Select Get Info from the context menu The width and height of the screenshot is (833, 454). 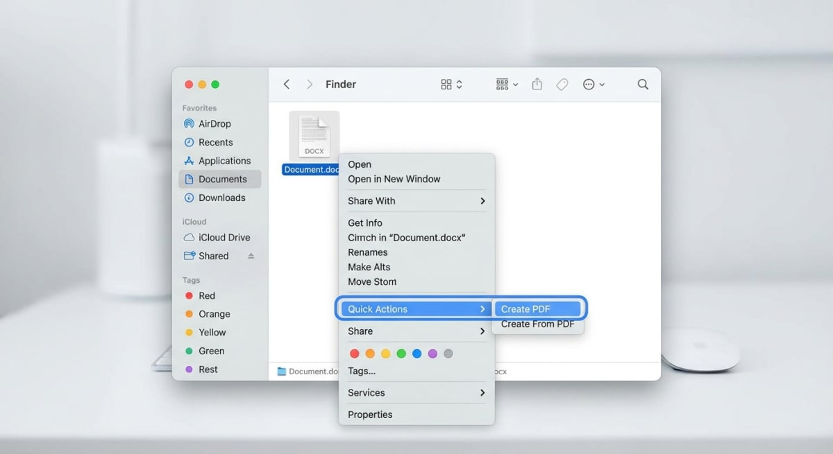coord(364,222)
